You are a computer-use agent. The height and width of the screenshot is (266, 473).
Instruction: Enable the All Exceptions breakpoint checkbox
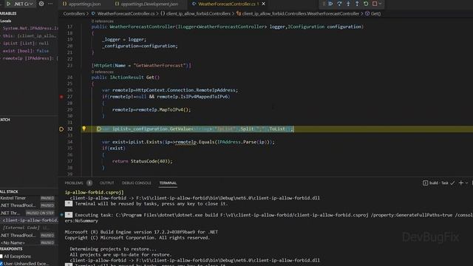[1, 256]
